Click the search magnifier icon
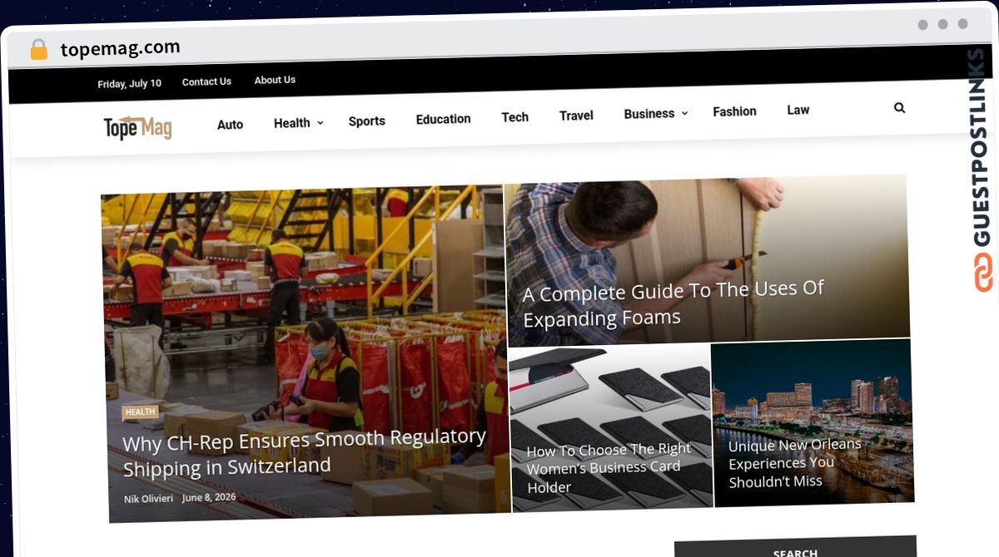This screenshot has height=557, width=999. [899, 108]
